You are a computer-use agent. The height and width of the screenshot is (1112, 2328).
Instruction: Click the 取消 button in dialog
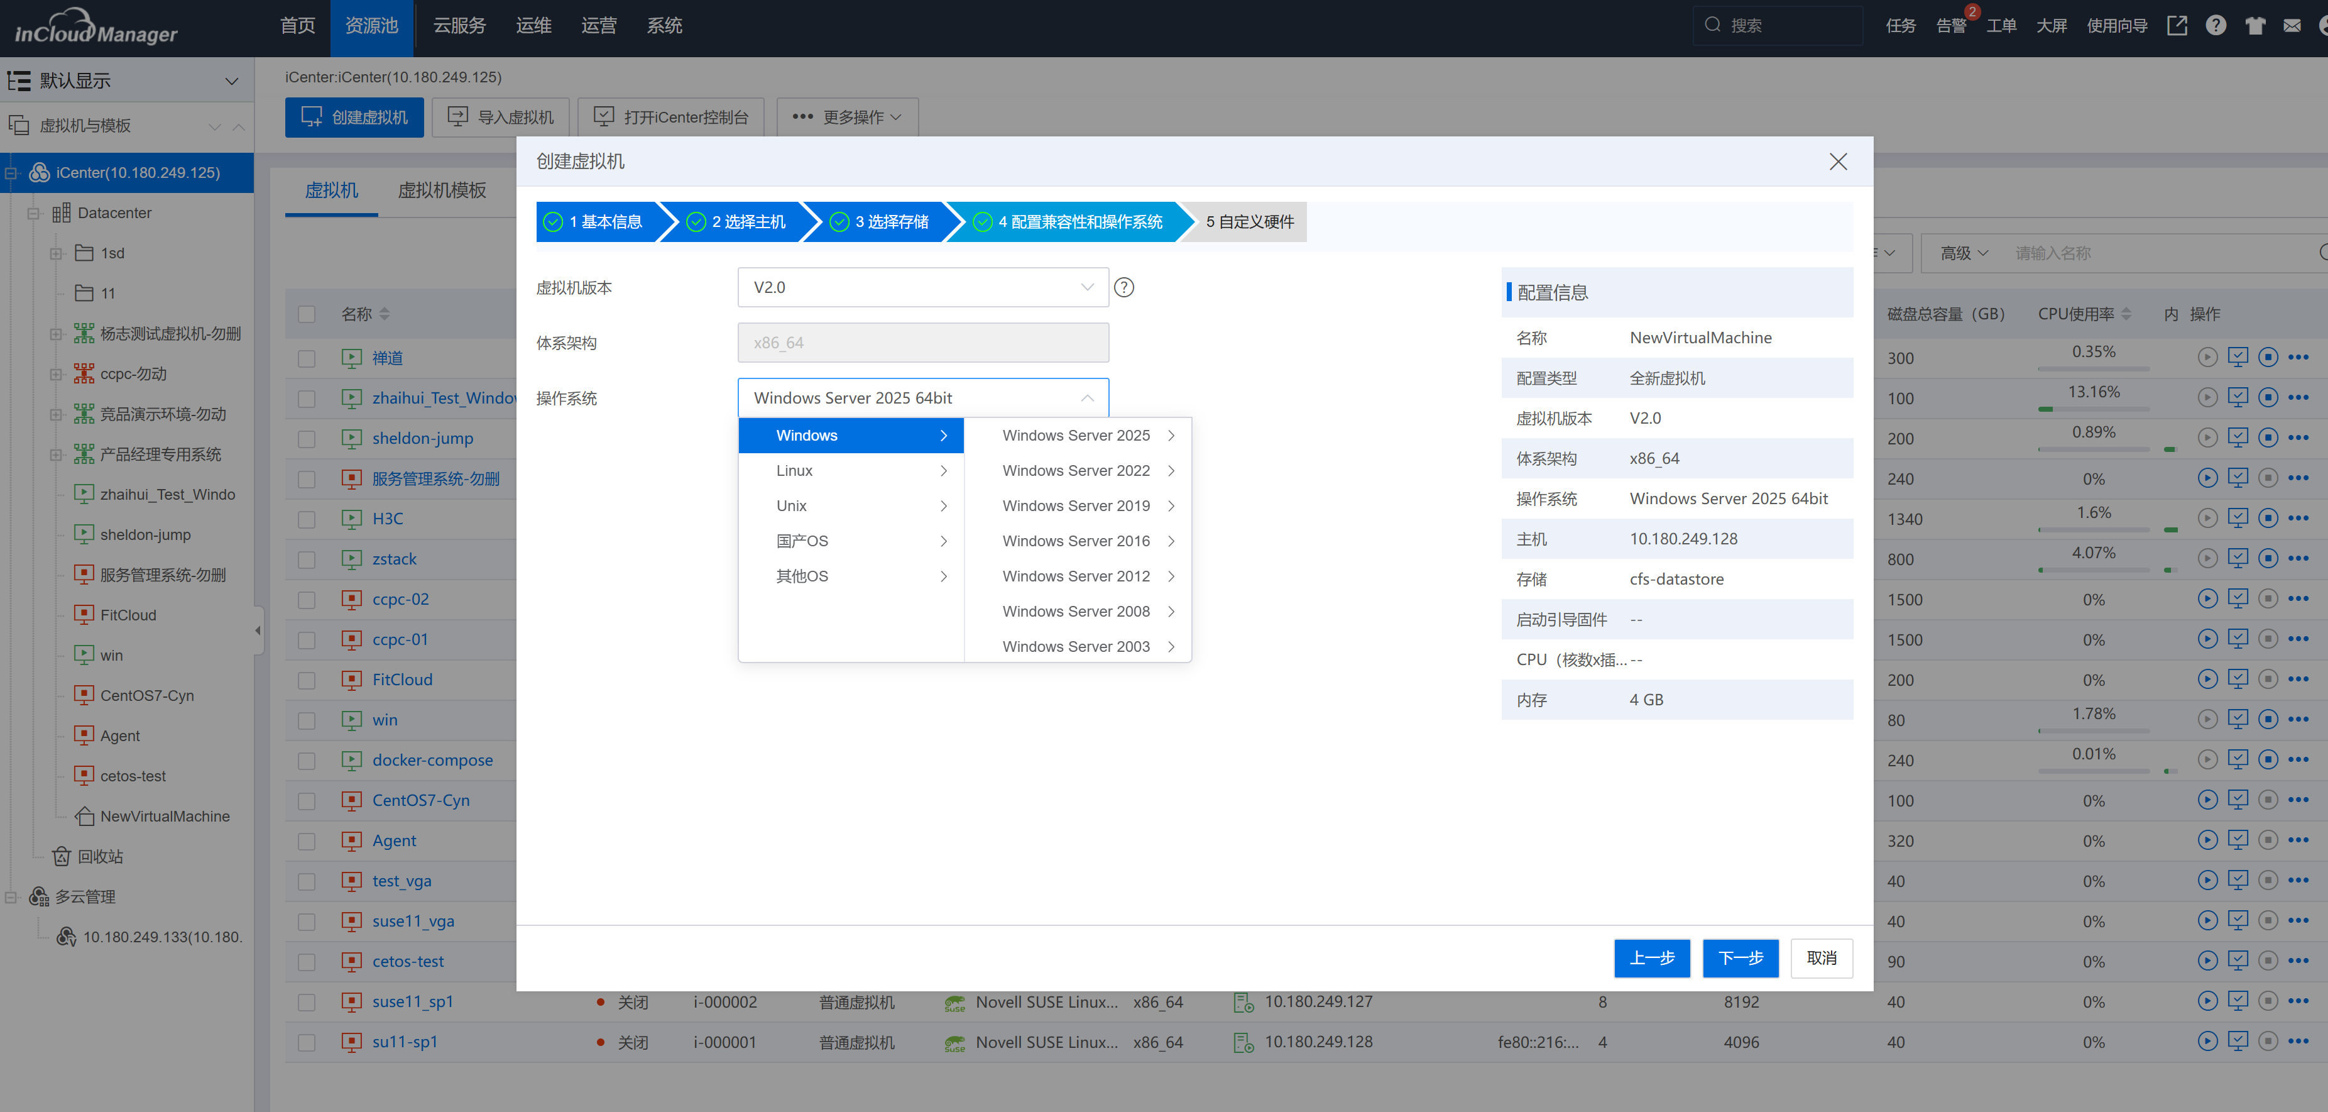[x=1821, y=957]
